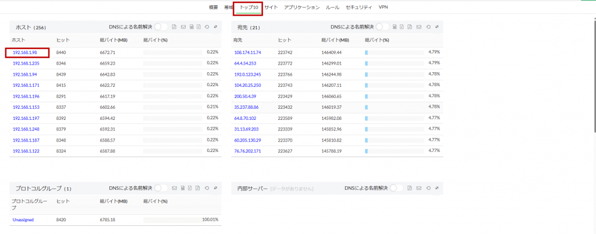Go to the VPN tab
This screenshot has height=234, width=596.
click(x=383, y=8)
